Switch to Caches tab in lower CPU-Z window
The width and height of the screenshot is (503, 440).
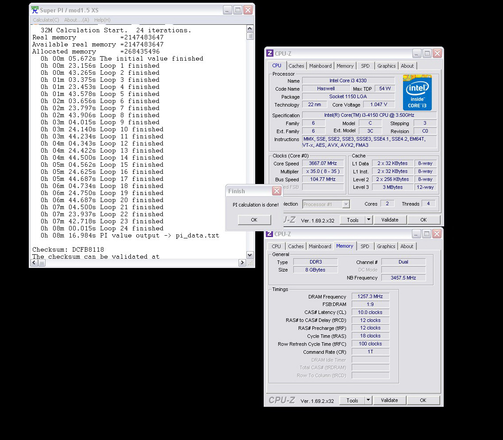coord(296,246)
